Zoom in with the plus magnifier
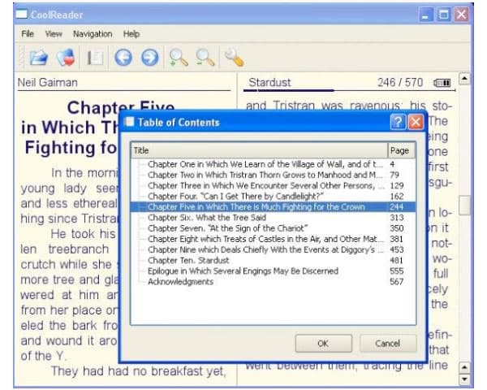487x390 pixels. pos(179,58)
